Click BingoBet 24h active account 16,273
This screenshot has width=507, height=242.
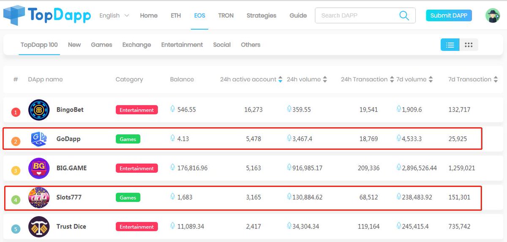tap(253, 110)
